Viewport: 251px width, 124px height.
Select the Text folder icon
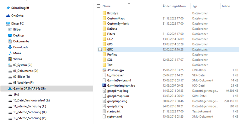(104, 65)
